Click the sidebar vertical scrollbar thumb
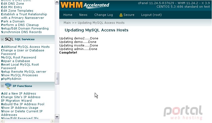This screenshot has width=212, height=123. point(57,78)
